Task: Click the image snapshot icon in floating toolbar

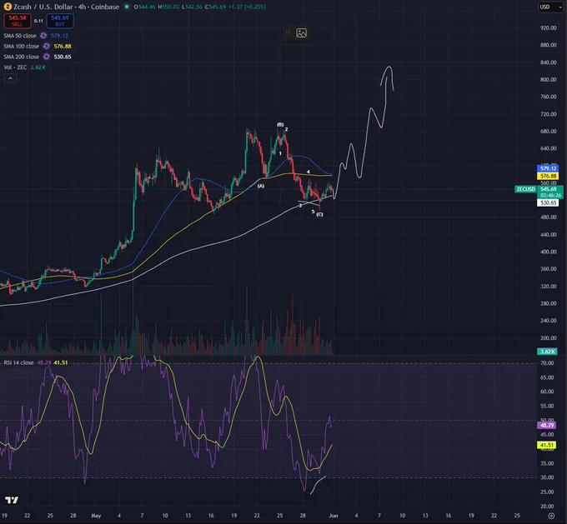Action: tap(301, 32)
